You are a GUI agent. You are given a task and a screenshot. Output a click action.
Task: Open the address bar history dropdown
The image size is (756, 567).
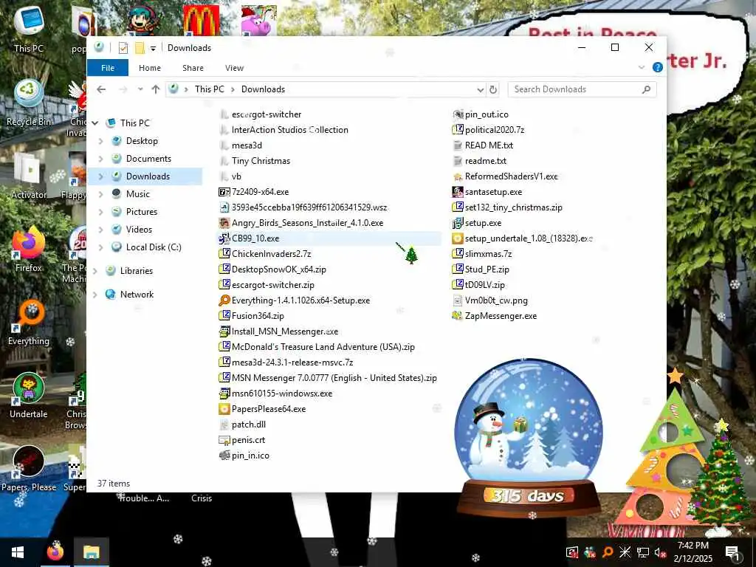[480, 89]
